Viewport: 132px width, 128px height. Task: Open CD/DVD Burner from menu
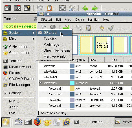(x=19, y=79)
